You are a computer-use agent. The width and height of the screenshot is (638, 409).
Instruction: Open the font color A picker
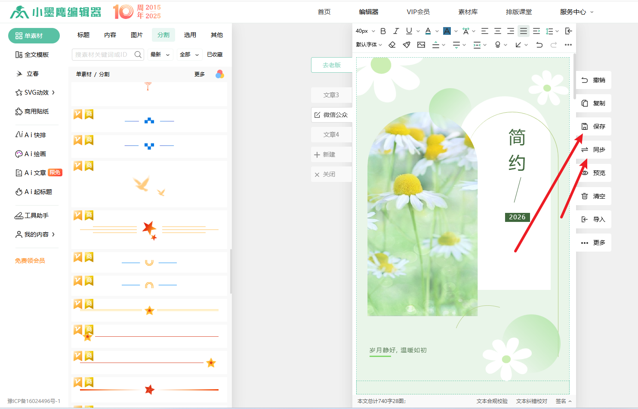pyautogui.click(x=428, y=31)
